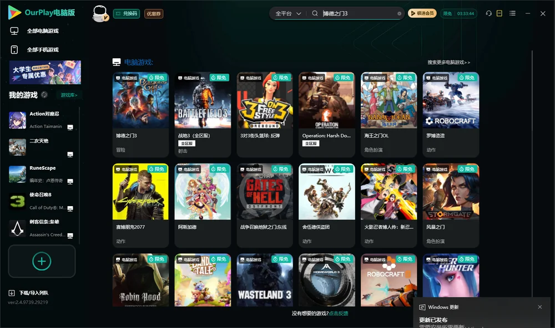Screen dimensions: 555x328
Task: Open the 赛博朋克2077 game card
Action: [x=140, y=206]
